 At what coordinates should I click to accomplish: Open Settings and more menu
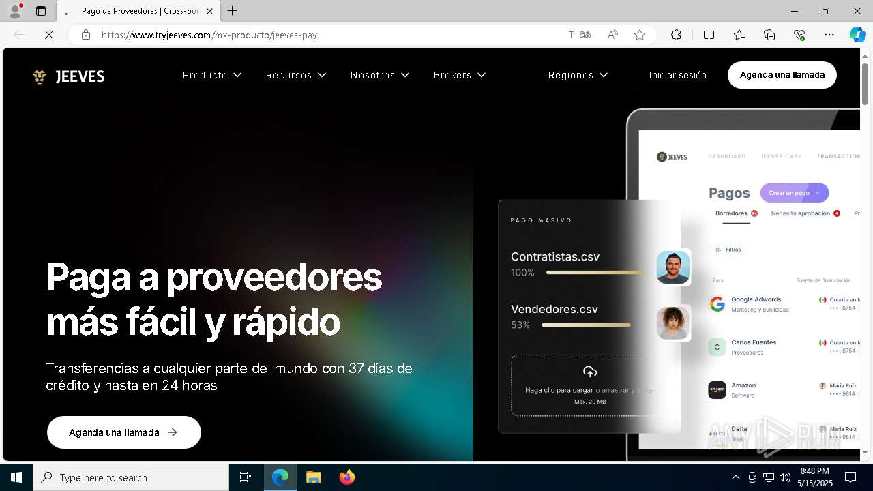pos(829,35)
